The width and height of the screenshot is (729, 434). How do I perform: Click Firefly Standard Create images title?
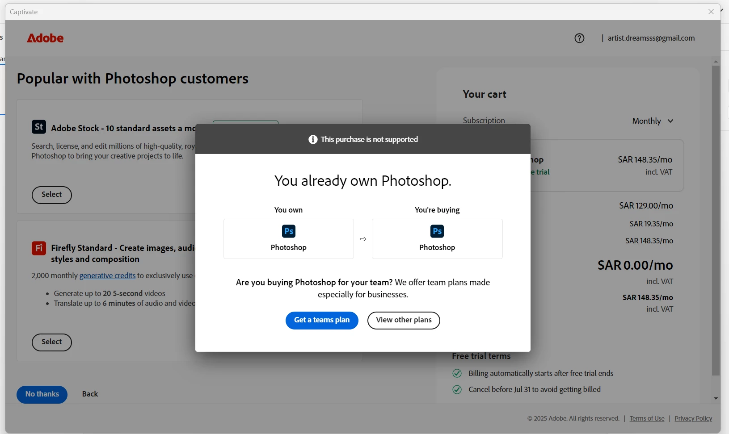123,253
